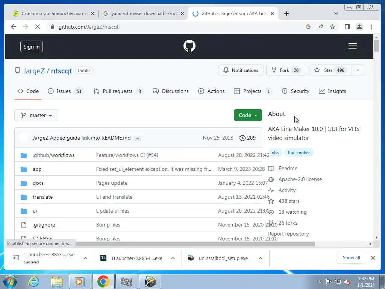This screenshot has height=289, width=385.
Task: Close the GitHub JargeZ/ntscqt tab
Action: pos(272,14)
